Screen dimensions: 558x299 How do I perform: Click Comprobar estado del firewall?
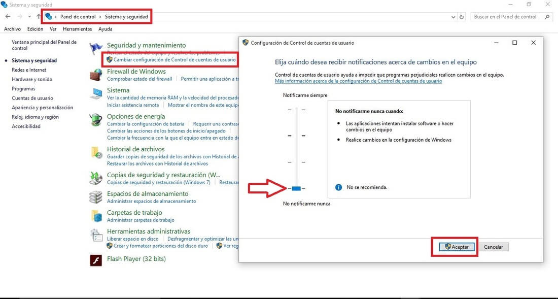(139, 79)
